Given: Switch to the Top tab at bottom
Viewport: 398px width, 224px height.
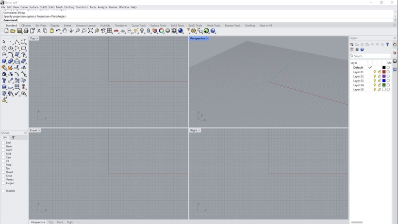Looking at the screenshot, I should tap(51, 222).
